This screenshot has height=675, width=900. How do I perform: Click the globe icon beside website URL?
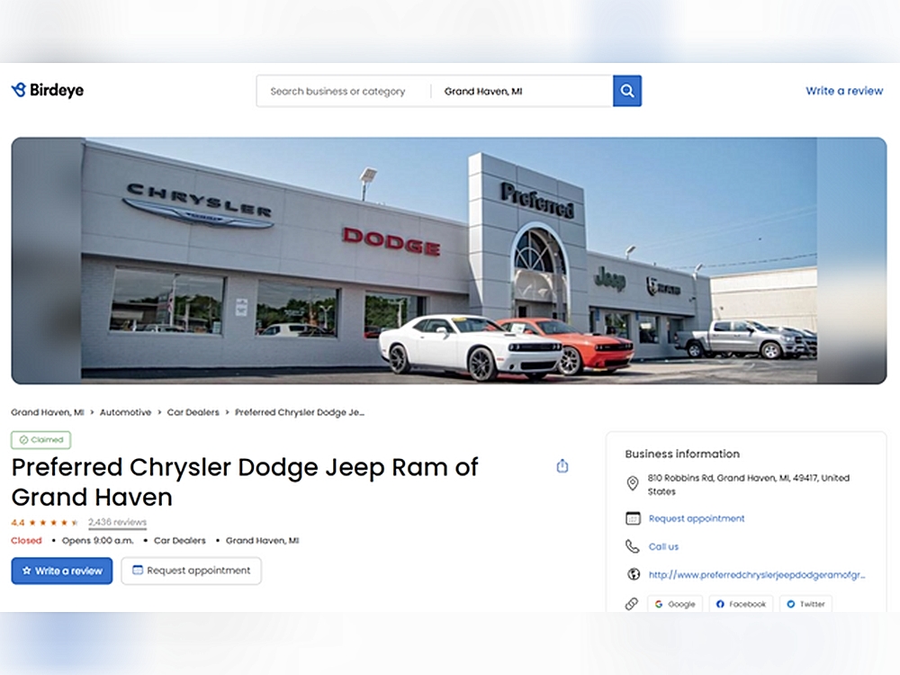point(633,574)
